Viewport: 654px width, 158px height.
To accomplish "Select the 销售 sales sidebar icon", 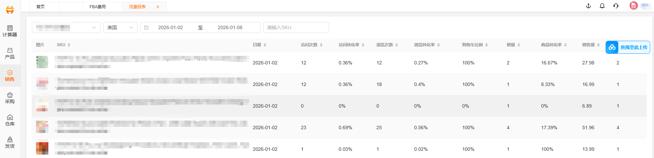I will 10,75.
